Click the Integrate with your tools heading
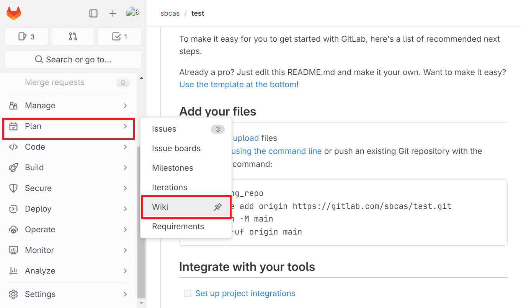Screen dimensions: 521x308 pos(247,267)
